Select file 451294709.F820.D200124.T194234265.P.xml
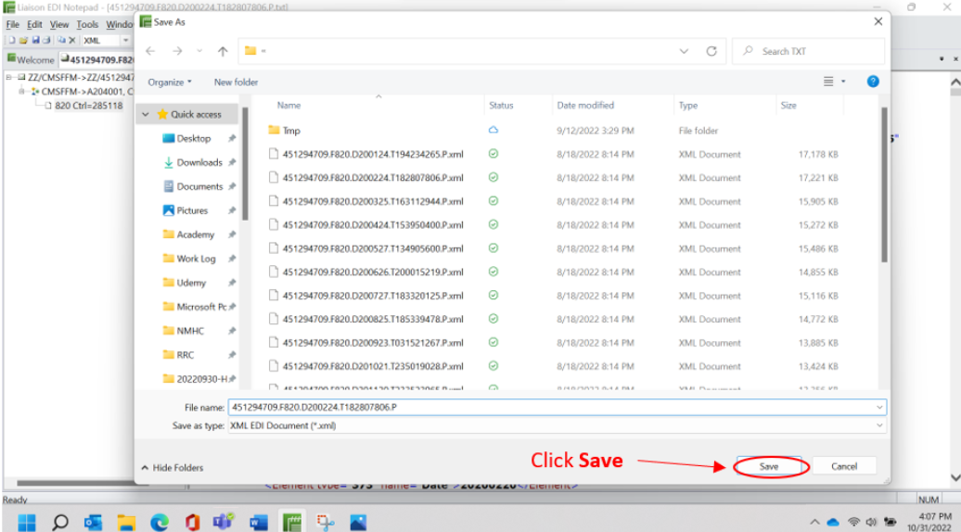Viewport: 961px width, 532px height. pyautogui.click(x=372, y=154)
